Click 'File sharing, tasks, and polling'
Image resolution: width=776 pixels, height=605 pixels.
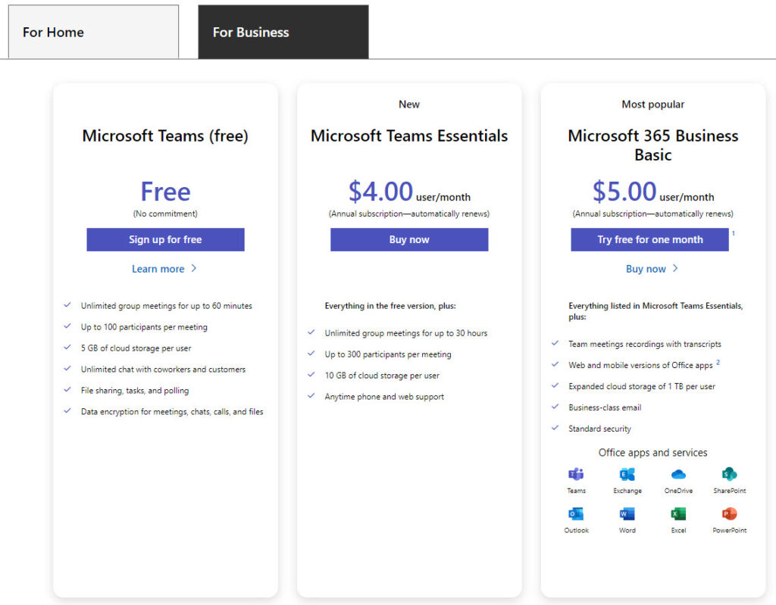pyautogui.click(x=135, y=391)
